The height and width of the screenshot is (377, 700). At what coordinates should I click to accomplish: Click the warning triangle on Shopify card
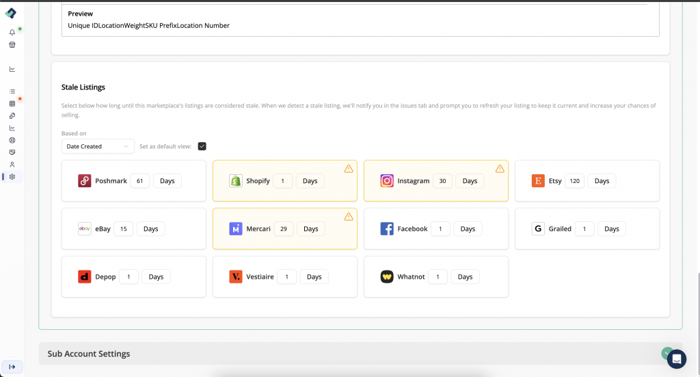click(349, 169)
